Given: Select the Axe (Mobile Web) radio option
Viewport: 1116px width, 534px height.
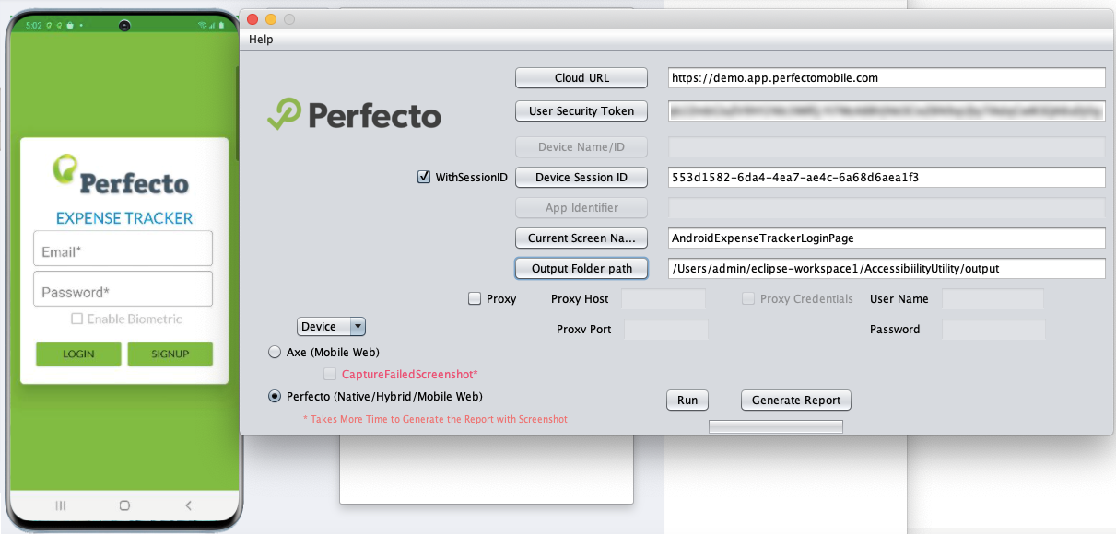Looking at the screenshot, I should click(275, 352).
